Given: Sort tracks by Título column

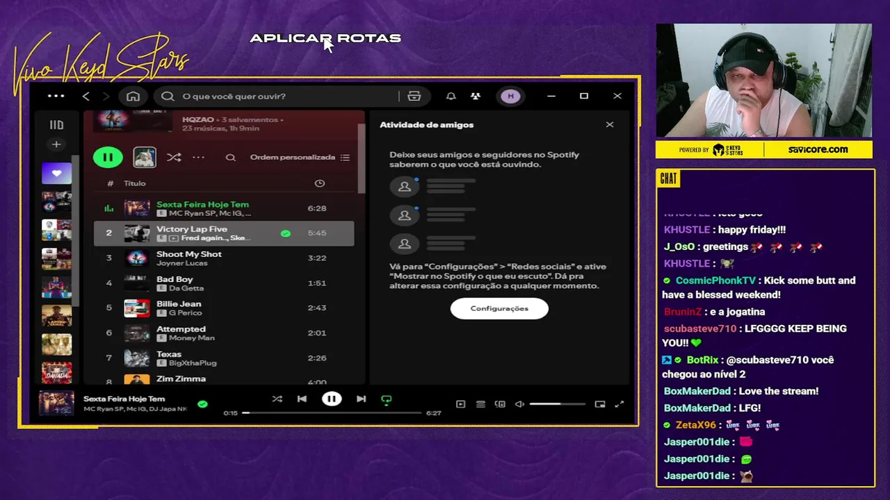Looking at the screenshot, I should [135, 183].
